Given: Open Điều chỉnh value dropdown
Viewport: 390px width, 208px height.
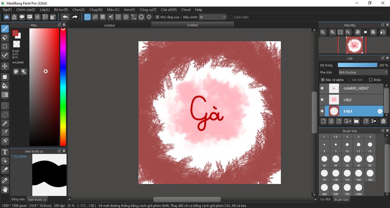Looking at the screenshot, I should 213,17.
